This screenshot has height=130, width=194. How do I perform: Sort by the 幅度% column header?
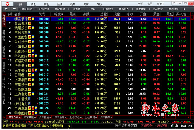(x=59, y=14)
